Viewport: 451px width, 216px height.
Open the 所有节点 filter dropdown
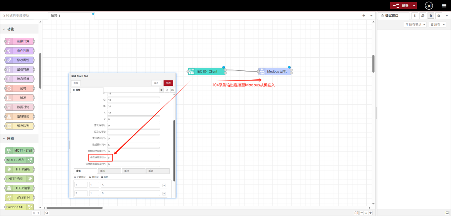click(415, 25)
